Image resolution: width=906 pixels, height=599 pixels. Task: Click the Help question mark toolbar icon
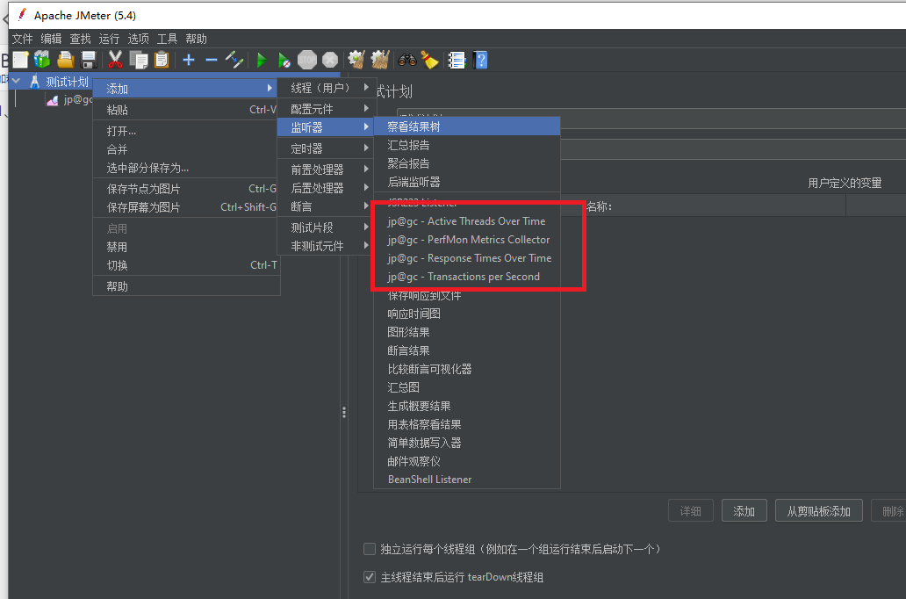(x=479, y=60)
